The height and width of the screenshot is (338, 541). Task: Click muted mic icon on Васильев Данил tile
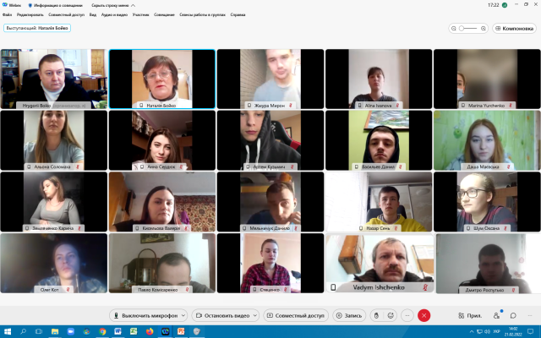point(401,167)
